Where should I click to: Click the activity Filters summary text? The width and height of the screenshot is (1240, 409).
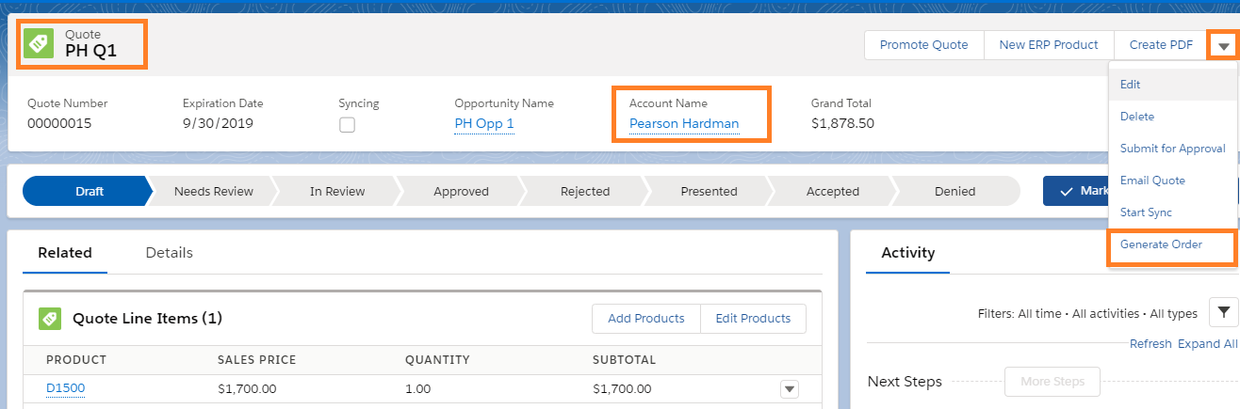pyautogui.click(x=1087, y=313)
